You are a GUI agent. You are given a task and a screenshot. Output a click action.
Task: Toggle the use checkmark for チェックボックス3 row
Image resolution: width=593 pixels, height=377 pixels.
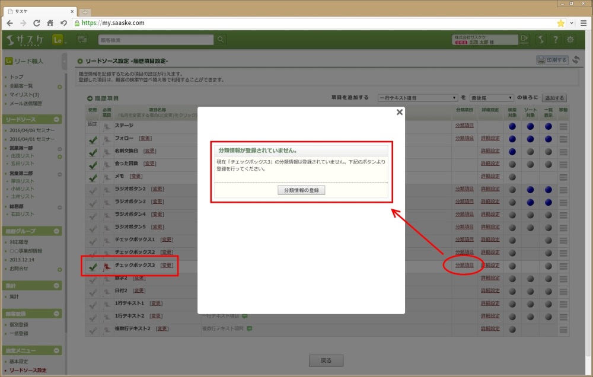(x=93, y=266)
